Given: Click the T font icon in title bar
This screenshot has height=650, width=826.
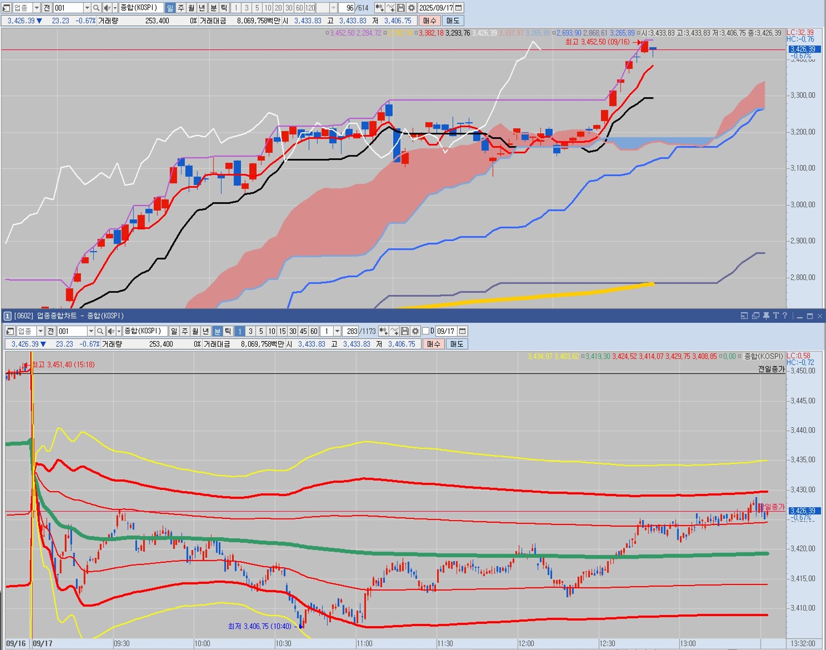Looking at the screenshot, I should [x=776, y=316].
